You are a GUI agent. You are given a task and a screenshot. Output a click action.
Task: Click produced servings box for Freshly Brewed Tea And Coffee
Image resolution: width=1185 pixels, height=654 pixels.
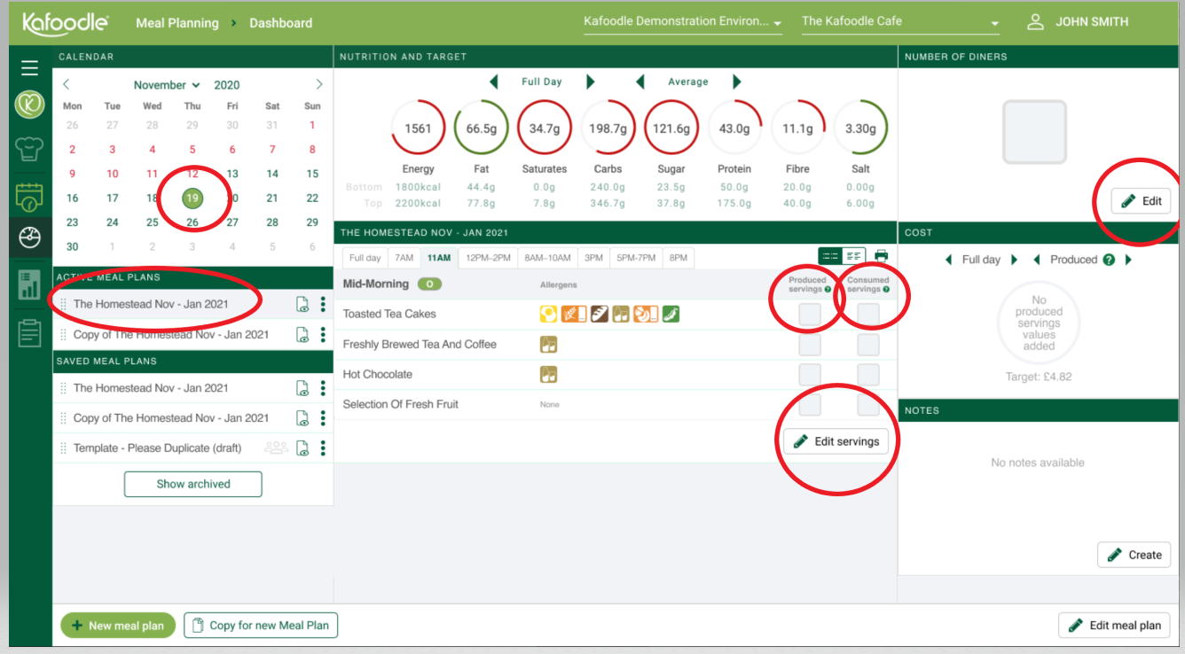pyautogui.click(x=810, y=345)
